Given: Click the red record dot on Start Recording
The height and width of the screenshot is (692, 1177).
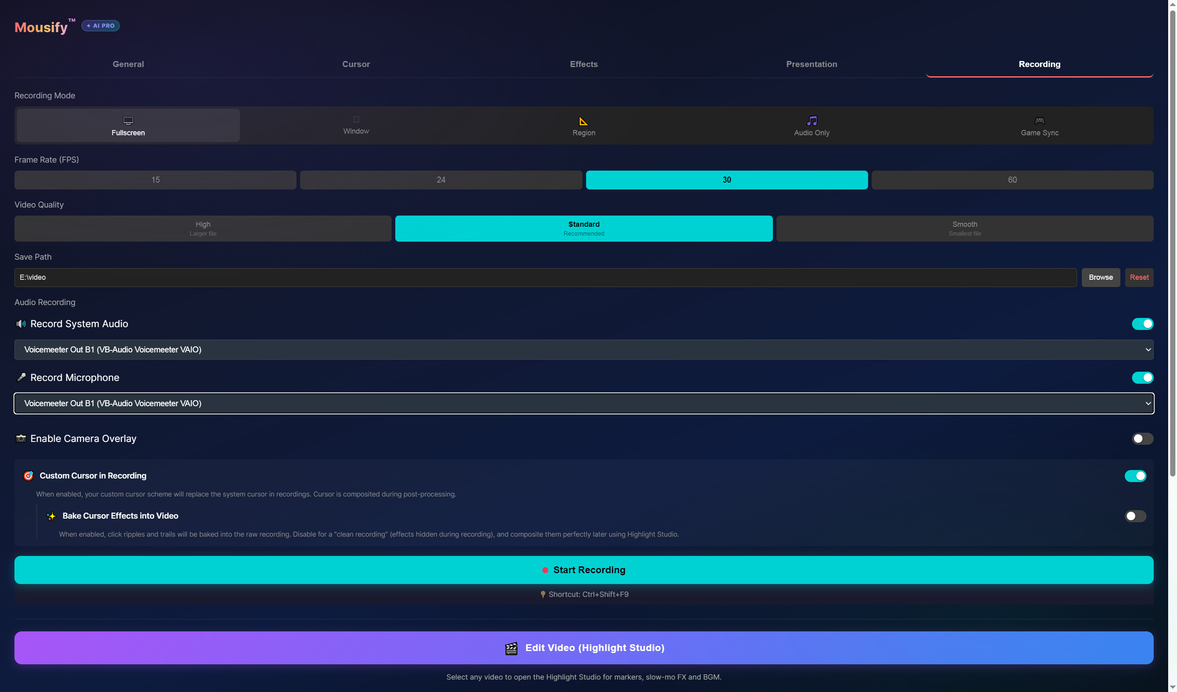Looking at the screenshot, I should [x=545, y=570].
